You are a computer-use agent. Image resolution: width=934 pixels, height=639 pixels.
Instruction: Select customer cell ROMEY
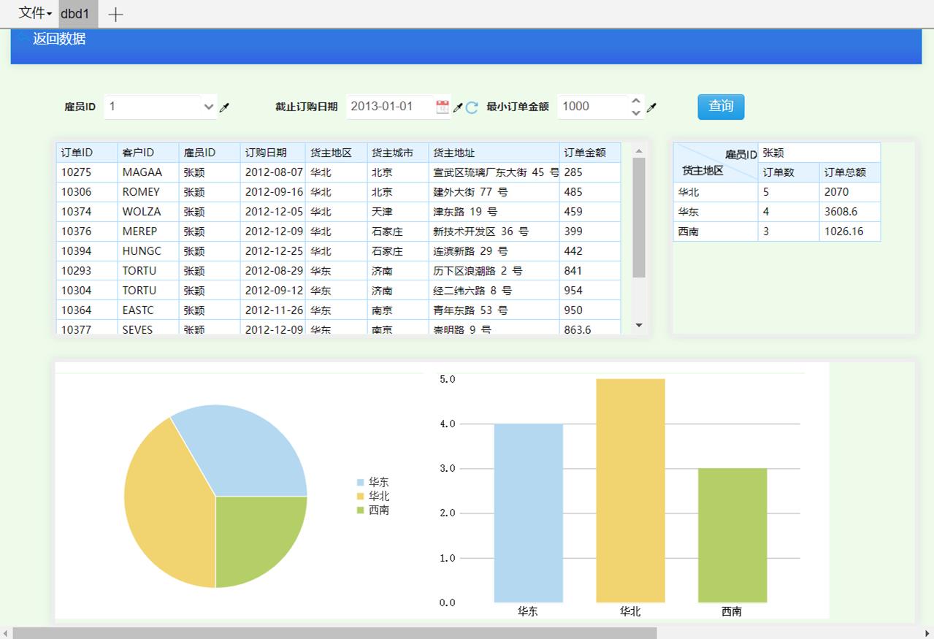tap(148, 192)
